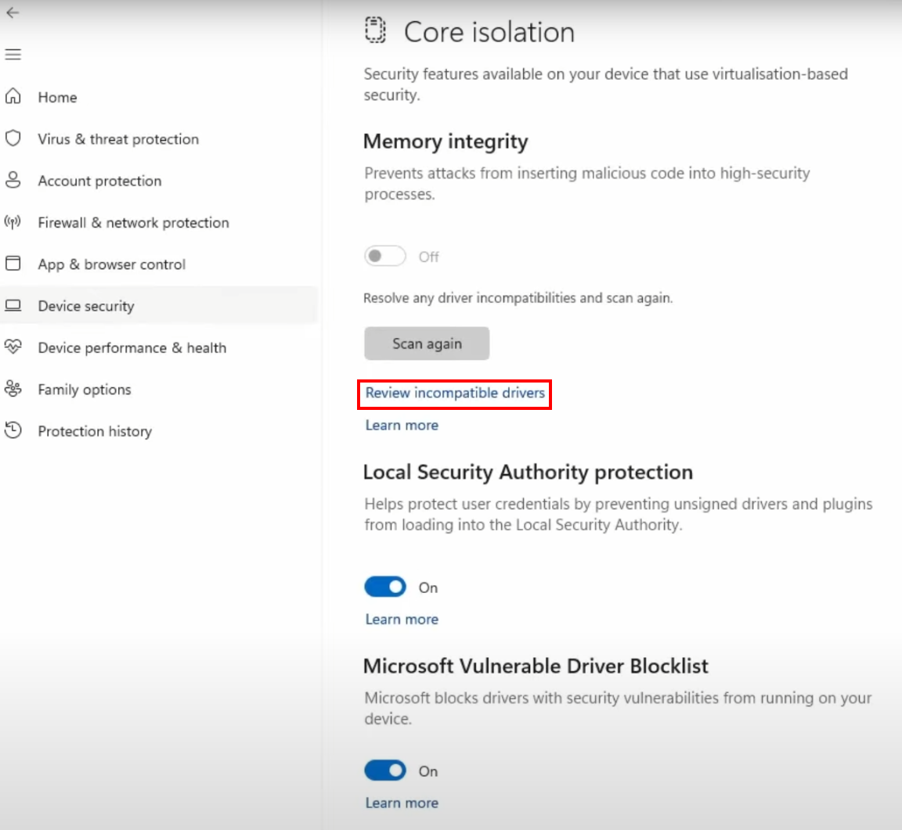Disable Local Security Authority protection
The image size is (902, 830).
tap(384, 587)
